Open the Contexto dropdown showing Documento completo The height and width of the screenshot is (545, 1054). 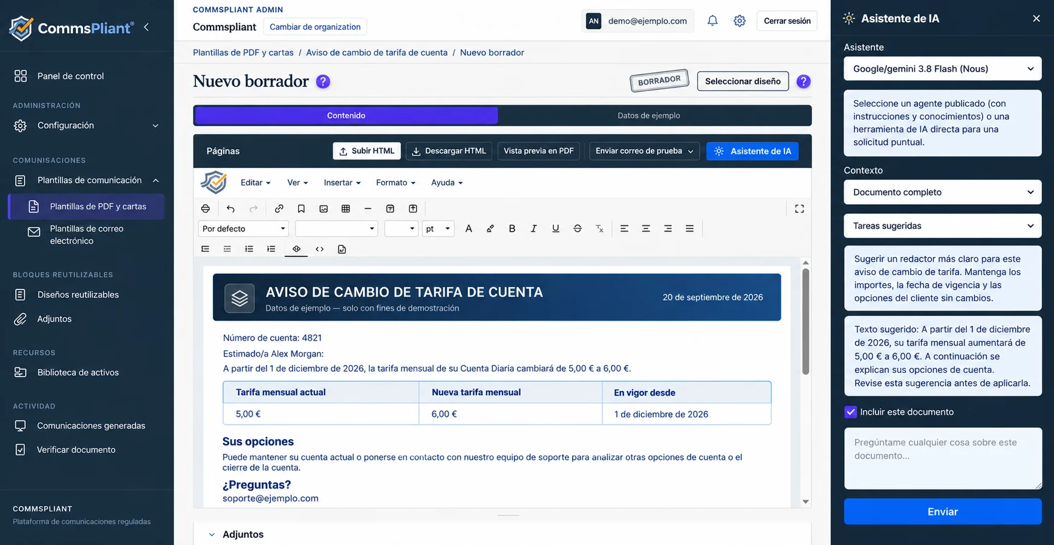click(x=943, y=192)
